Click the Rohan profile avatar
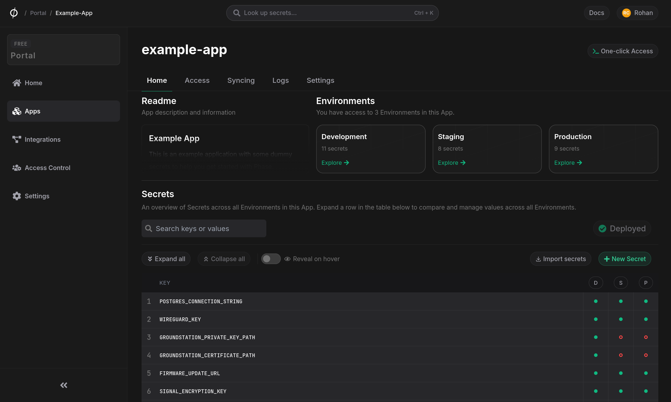Screen dimensions: 671x402 click(626, 13)
